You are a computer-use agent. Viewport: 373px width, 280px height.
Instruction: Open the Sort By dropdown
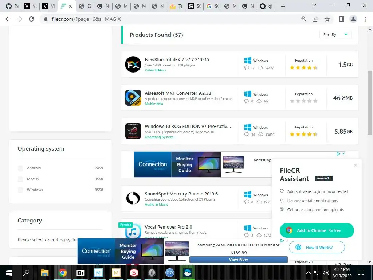[x=335, y=35]
